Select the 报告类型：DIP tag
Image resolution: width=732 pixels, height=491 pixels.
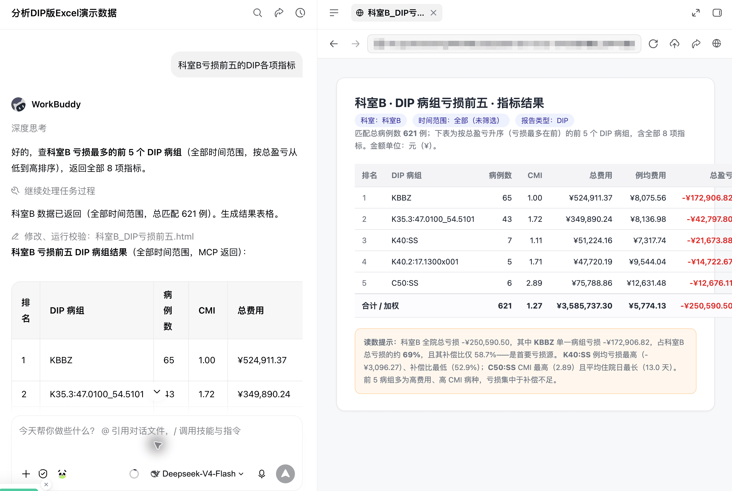coord(545,121)
